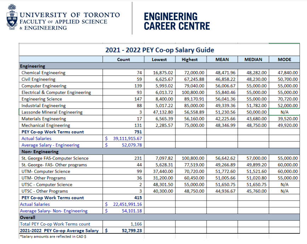Select the 'Overall' section header row
The image size is (307, 244).
(x=160, y=217)
